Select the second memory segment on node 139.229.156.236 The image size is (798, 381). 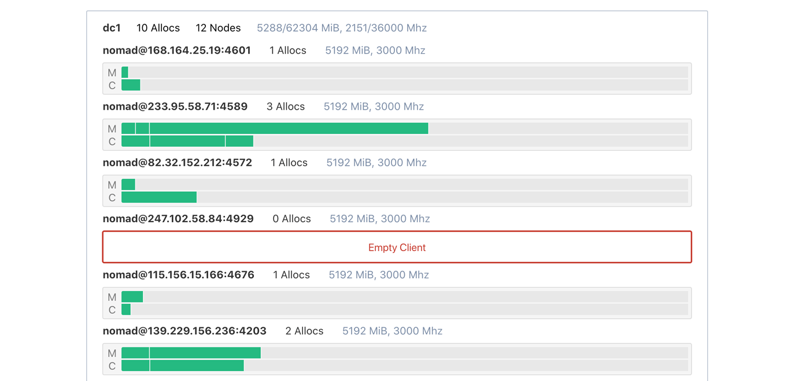205,353
